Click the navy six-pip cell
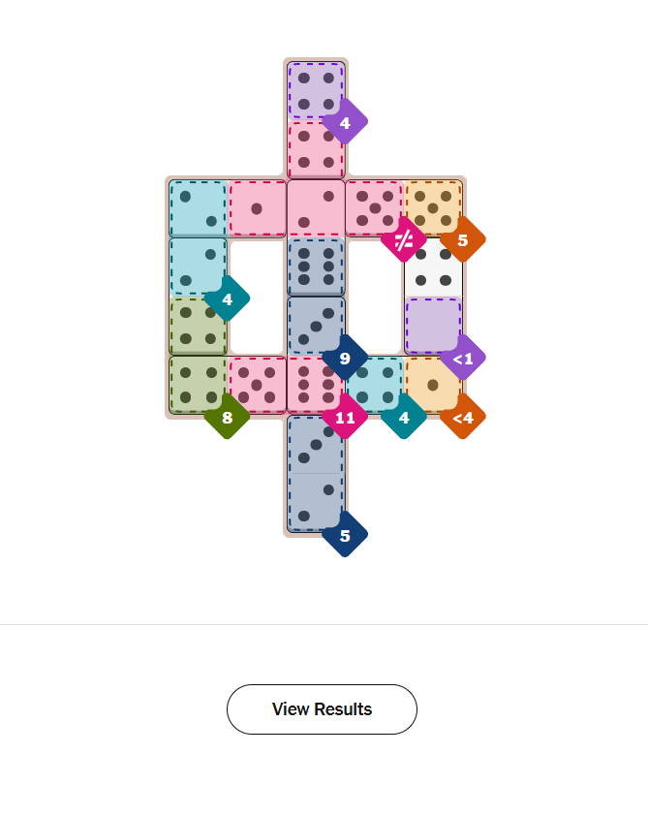648x817 pixels. 316,267
